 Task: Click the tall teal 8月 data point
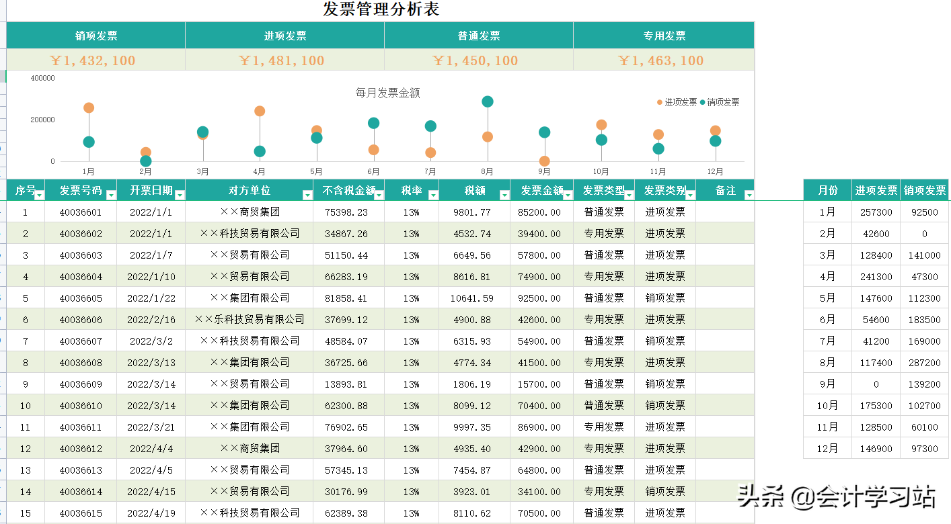pos(486,101)
